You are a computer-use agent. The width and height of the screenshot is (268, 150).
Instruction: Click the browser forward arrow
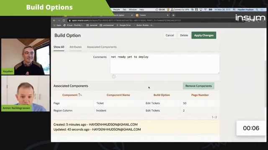tap(59, 20)
